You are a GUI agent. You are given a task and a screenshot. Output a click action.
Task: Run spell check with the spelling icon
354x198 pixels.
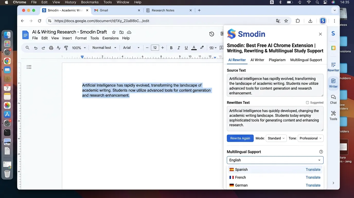tap(58, 48)
